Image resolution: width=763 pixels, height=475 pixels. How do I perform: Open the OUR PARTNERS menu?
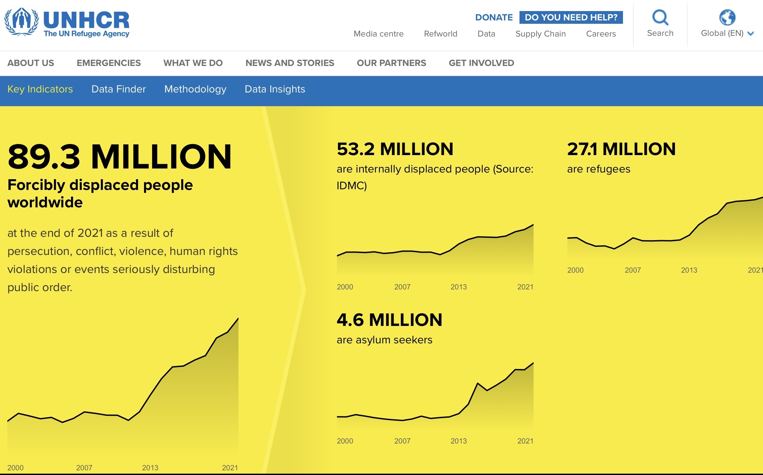(x=391, y=63)
